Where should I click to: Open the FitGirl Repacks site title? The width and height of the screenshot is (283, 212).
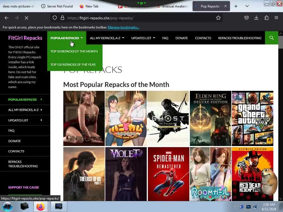(25, 38)
